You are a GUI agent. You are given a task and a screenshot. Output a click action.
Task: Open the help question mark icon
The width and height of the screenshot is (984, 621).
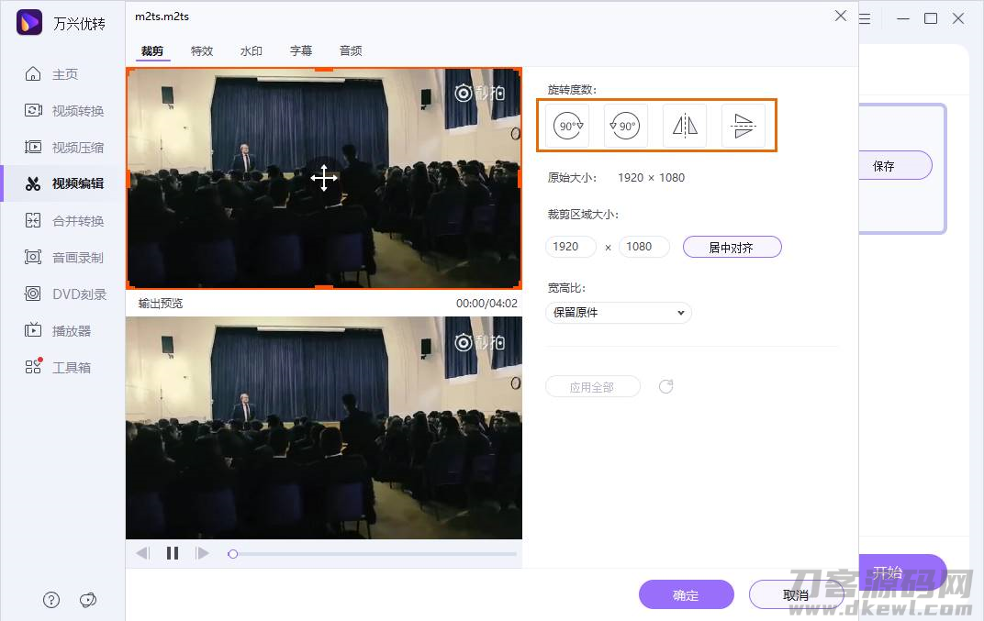[x=51, y=600]
